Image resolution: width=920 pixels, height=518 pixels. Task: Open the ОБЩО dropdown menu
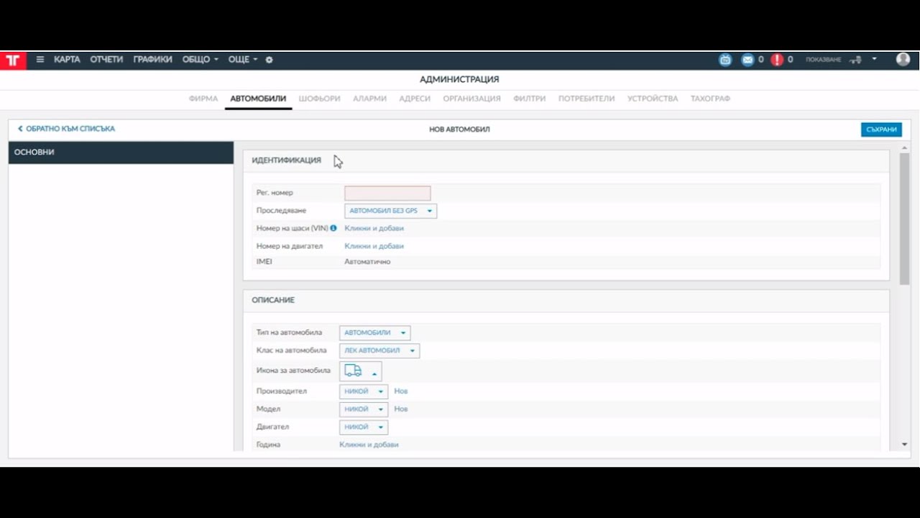pyautogui.click(x=200, y=60)
